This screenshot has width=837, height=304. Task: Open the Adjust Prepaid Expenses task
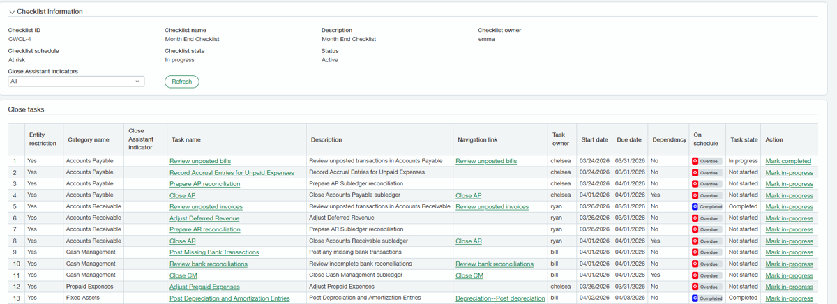(x=204, y=287)
